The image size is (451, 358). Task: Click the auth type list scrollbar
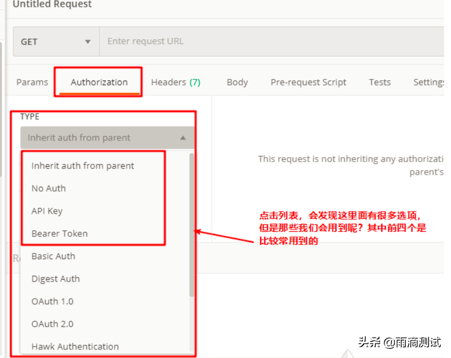point(192,226)
